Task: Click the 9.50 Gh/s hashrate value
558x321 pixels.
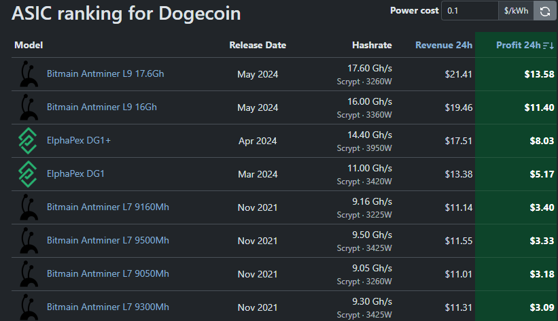Action: click(372, 235)
